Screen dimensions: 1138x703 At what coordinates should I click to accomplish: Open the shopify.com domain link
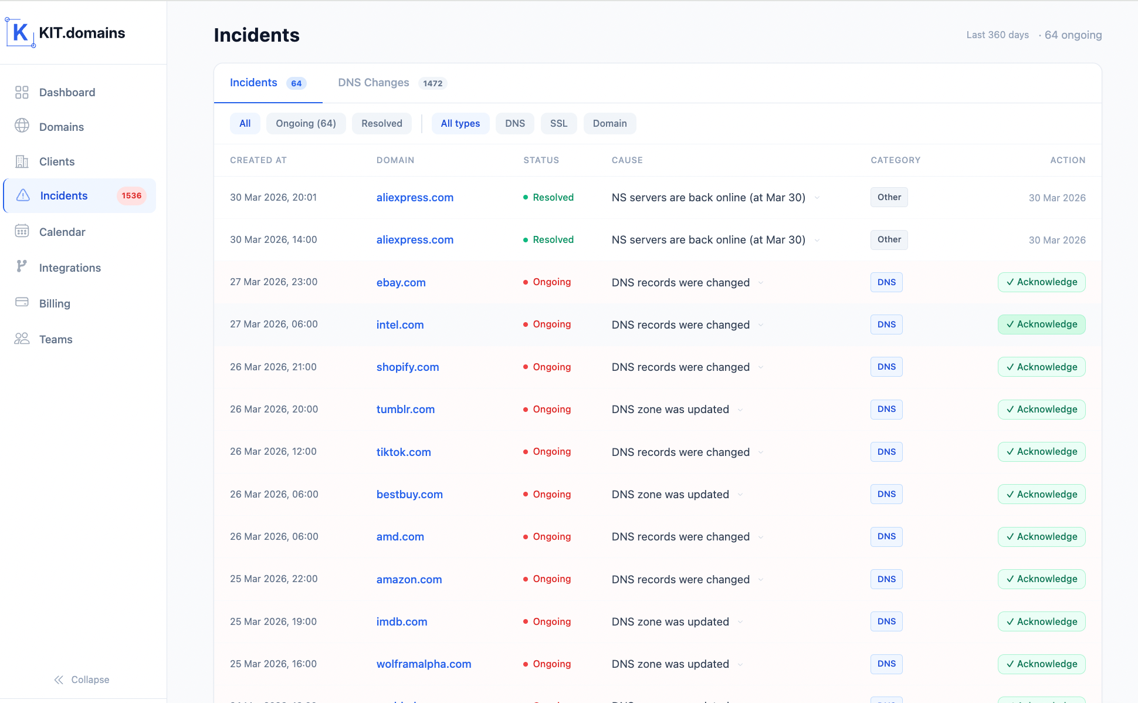[x=407, y=367]
